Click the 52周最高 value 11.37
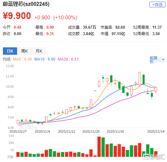 pyautogui.click(x=157, y=27)
